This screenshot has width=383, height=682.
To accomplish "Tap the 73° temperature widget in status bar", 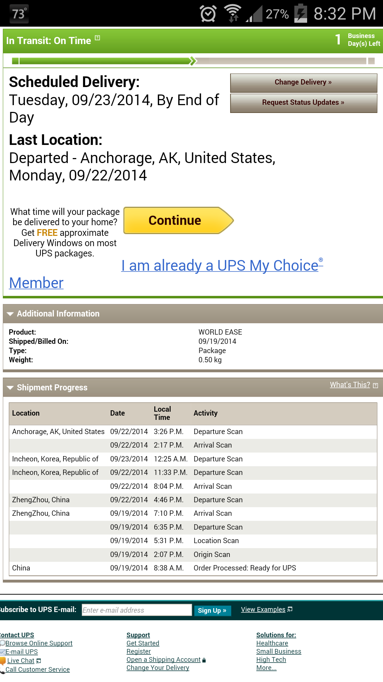I will [19, 14].
